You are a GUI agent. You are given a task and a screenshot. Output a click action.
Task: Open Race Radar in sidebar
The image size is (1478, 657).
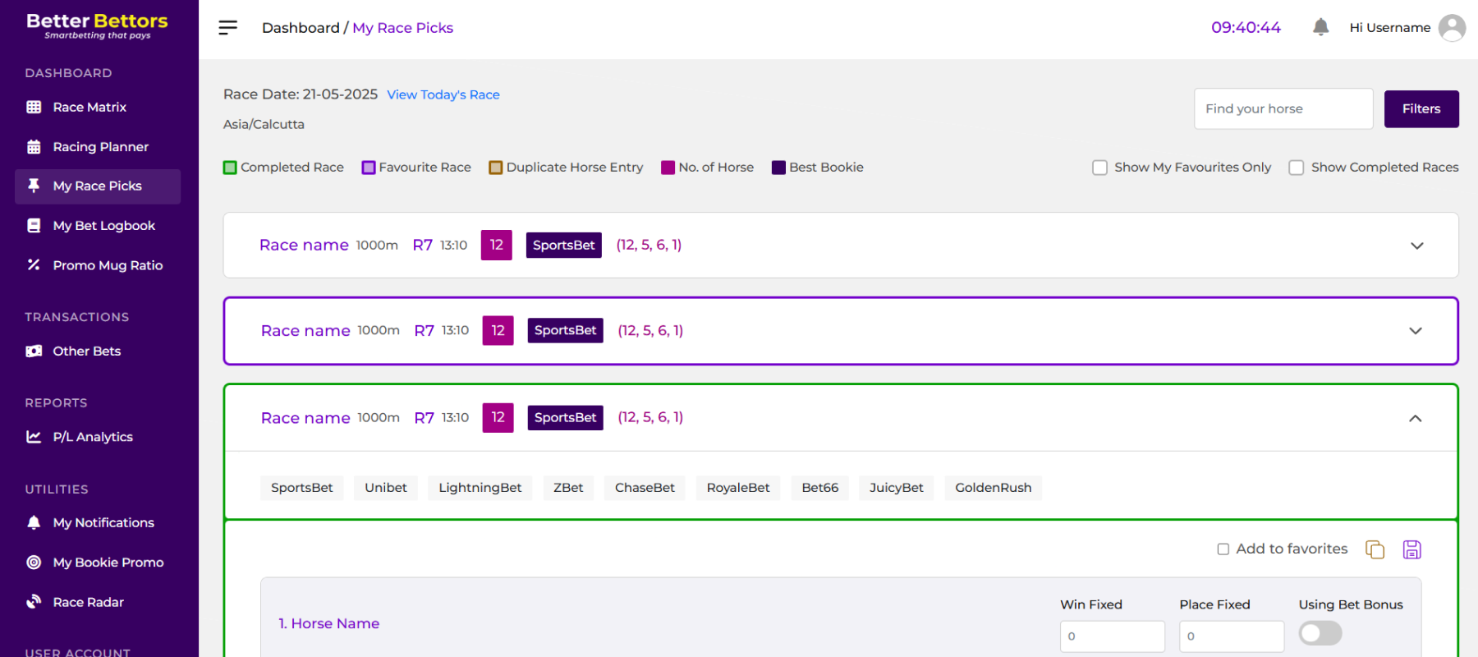point(88,602)
